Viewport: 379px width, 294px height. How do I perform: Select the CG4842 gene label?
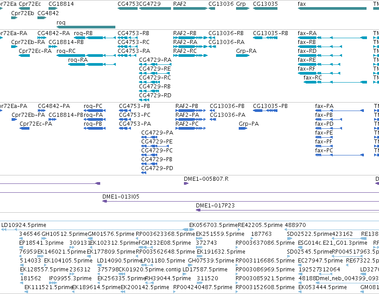[48, 13]
